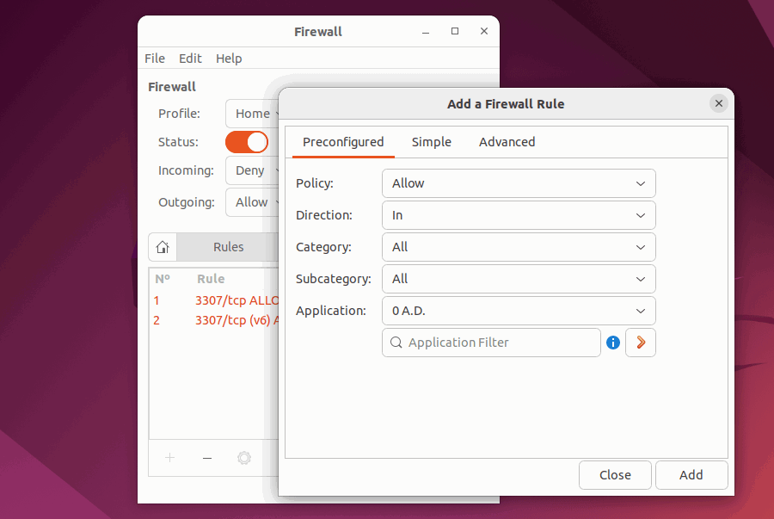Expand the Direction dropdown
Viewport: 774px width, 519px height.
pos(519,215)
